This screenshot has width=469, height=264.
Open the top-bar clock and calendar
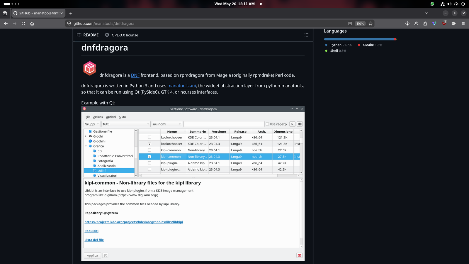[x=235, y=4]
